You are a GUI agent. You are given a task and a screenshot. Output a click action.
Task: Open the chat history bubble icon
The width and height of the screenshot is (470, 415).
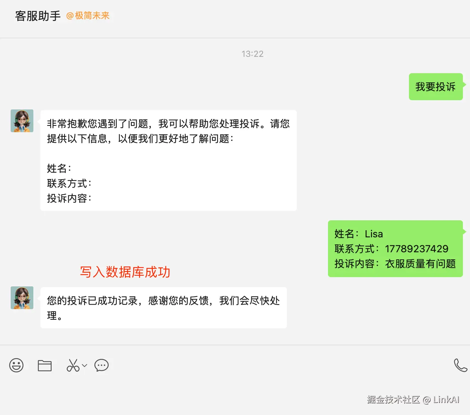[101, 365]
